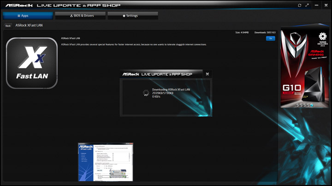Image resolution: width=332 pixels, height=186 pixels.
Task: Click 'Downloading ASRock XFast LAN' status text
Action: 171,90
